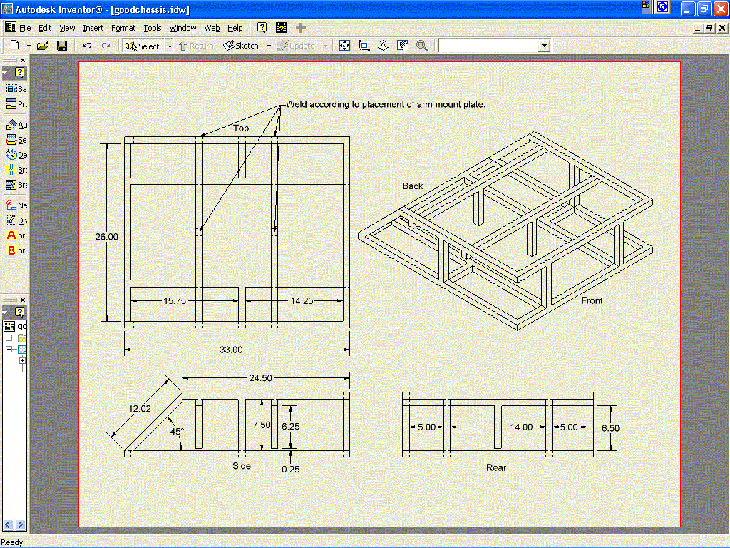The height and width of the screenshot is (548, 730).
Task: Activate the Zoom Window tool
Action: pyautogui.click(x=364, y=46)
